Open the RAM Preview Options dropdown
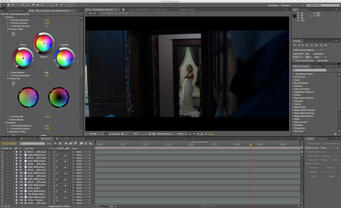 tap(307, 50)
